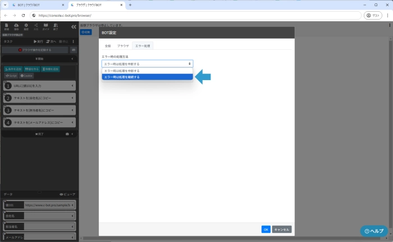The image size is (393, 242).
Task: Reload page via browser refresh icon
Action: 23,15
